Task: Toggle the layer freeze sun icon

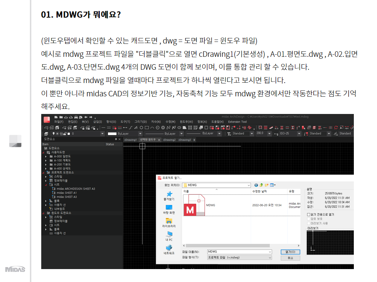Action: [57, 134]
